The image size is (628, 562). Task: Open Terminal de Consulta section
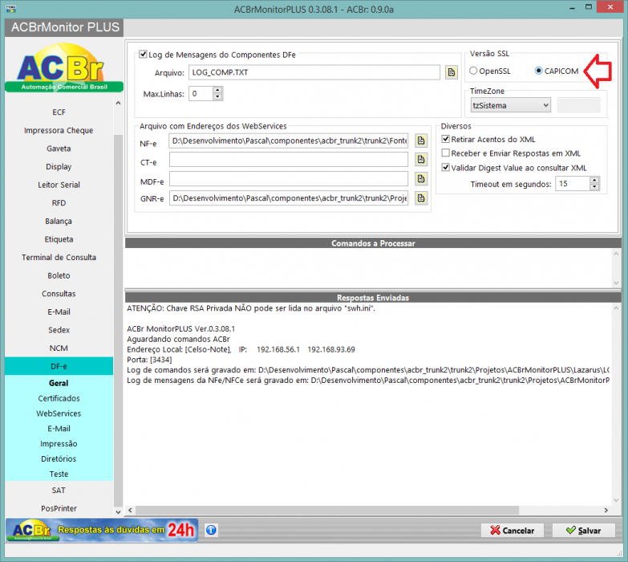[59, 258]
